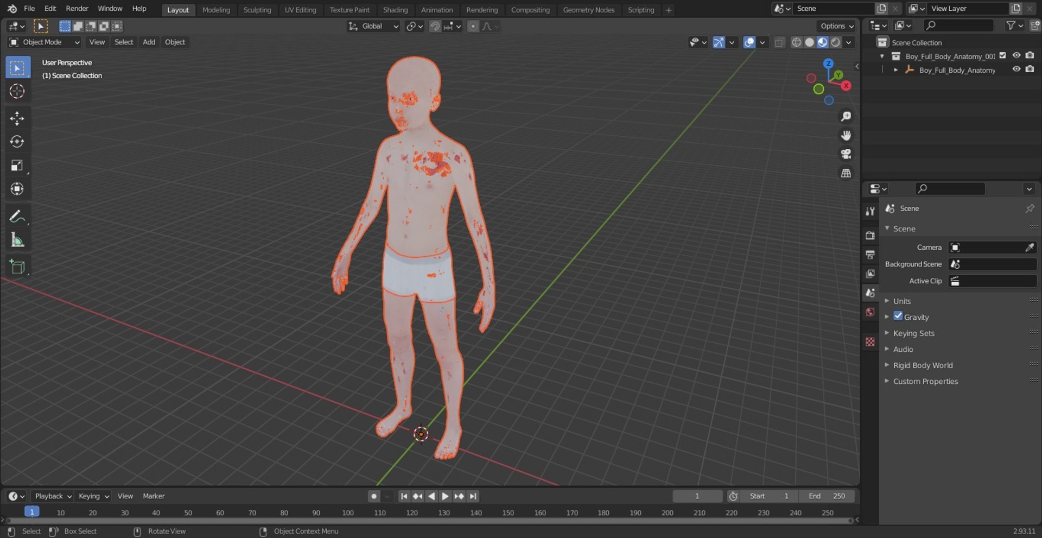1042x538 pixels.
Task: Open the Texture properties tab
Action: (870, 341)
